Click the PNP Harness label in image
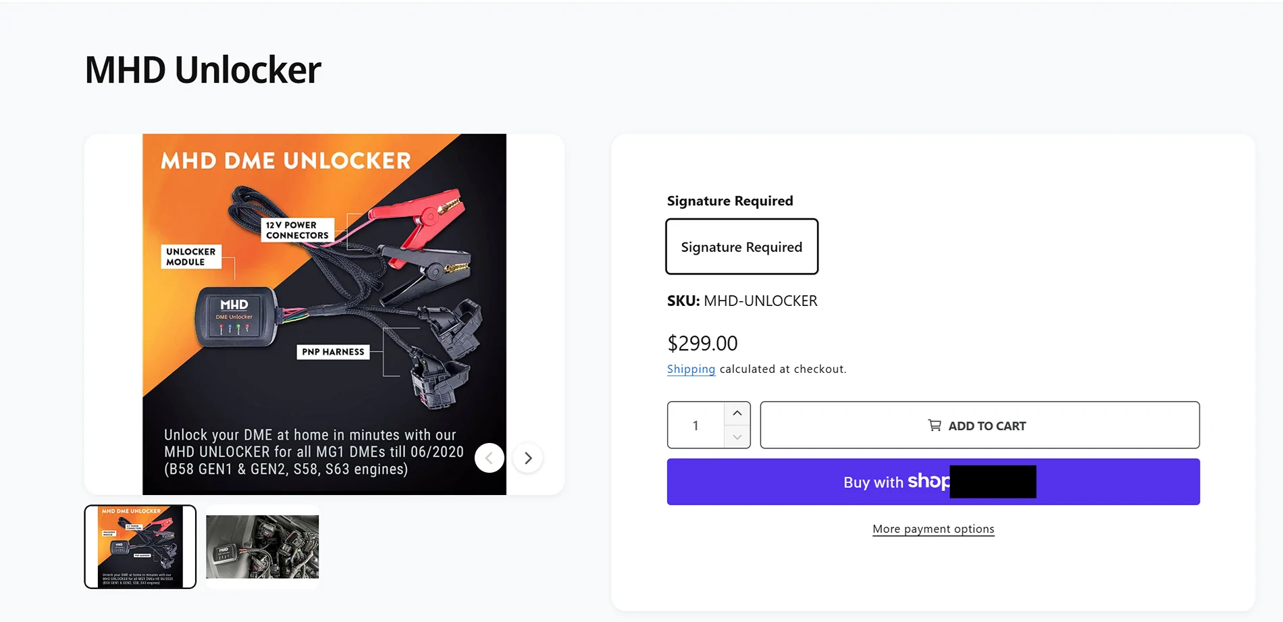The width and height of the screenshot is (1283, 622). click(333, 352)
